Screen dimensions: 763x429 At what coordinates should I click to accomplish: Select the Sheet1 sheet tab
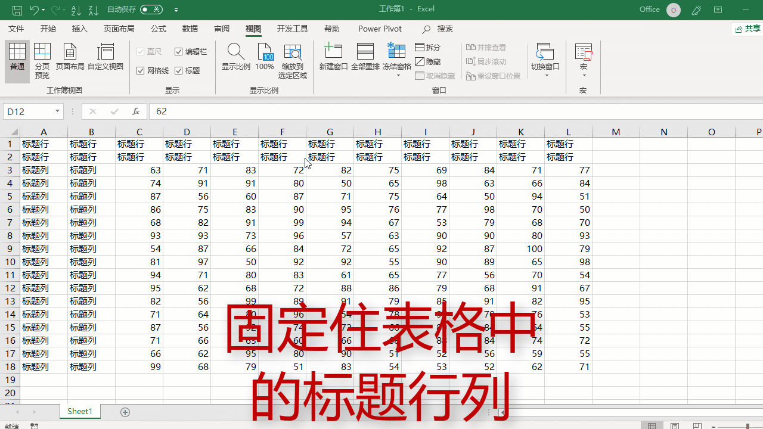(80, 411)
